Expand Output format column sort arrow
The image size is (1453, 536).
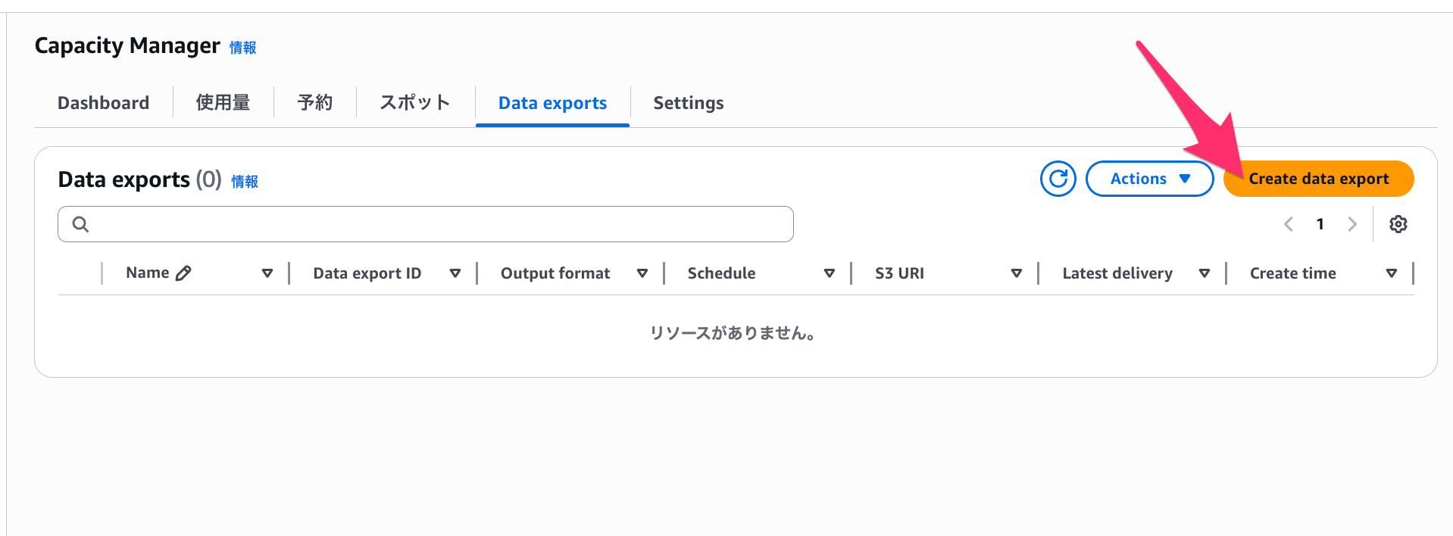coord(642,273)
